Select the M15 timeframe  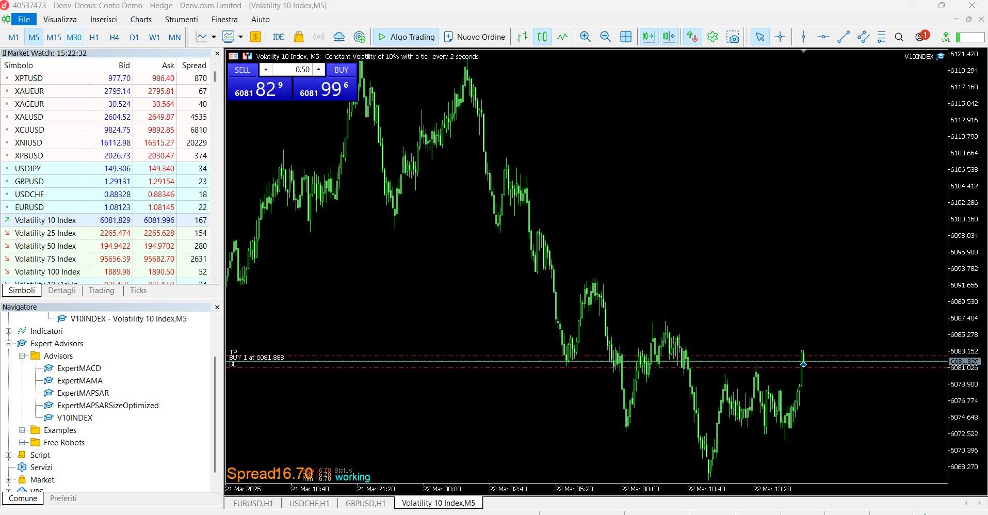point(54,37)
